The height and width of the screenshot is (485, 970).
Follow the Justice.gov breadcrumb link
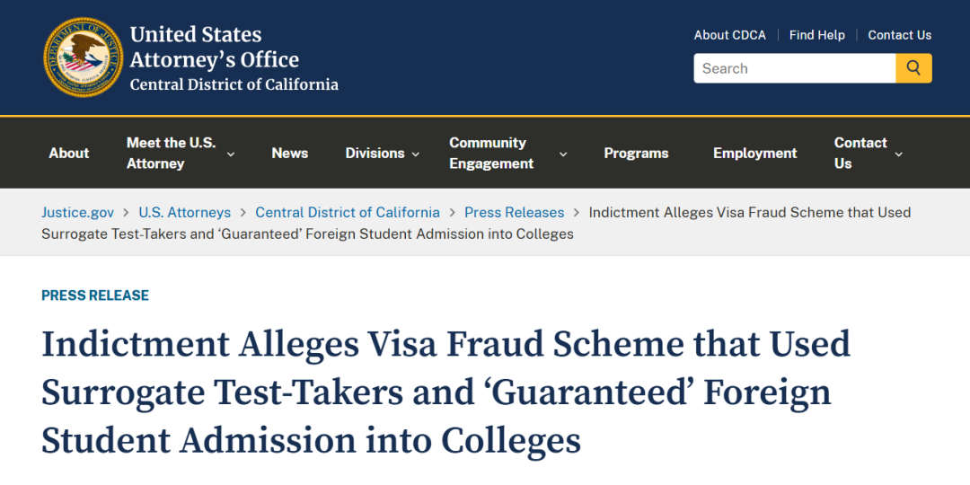click(78, 213)
